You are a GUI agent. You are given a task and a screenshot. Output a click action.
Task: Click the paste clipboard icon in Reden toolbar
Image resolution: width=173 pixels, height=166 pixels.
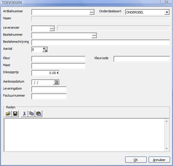click(x=39, y=114)
